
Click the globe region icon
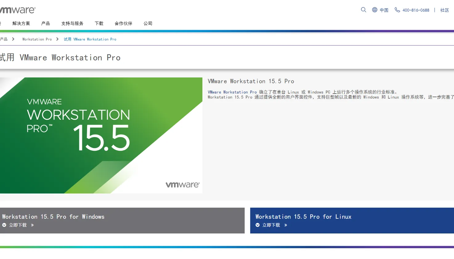pos(375,10)
